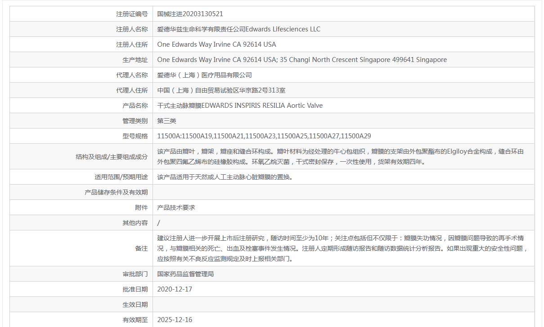This screenshot has width=544, height=327.
Task: Select intended use text about 主动脉心脏瓣膜的置换
Action: 225,177
